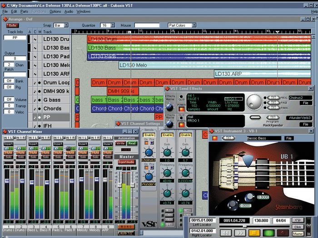Toggle the Write automation button in the mixer

(120, 144)
